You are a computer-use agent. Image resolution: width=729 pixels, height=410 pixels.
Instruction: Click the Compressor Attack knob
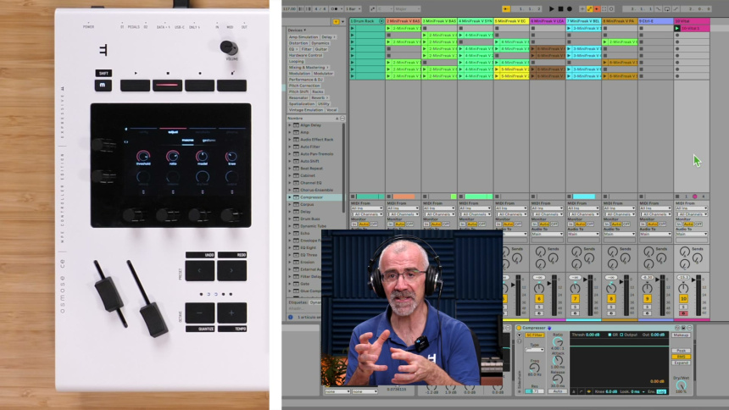coord(558,360)
